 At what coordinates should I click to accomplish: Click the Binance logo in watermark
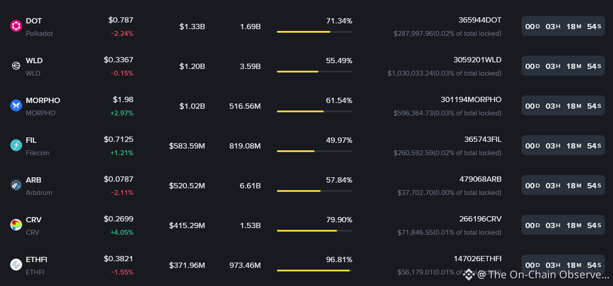tap(469, 275)
